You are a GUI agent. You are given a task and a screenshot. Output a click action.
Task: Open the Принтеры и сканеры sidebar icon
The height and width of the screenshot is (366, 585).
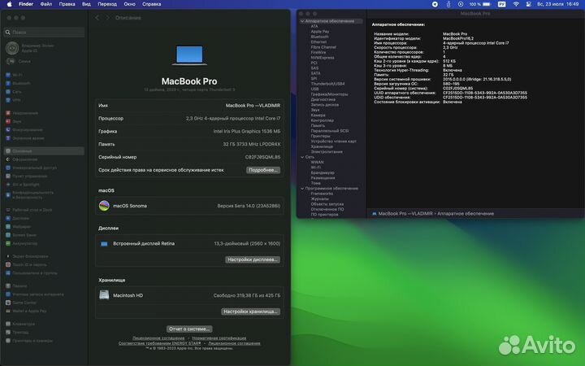tap(8, 341)
